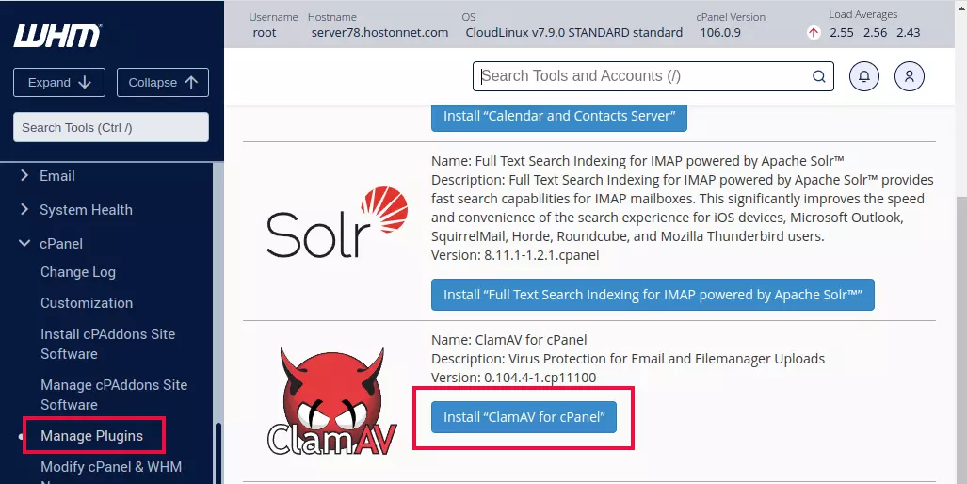The image size is (967, 484).
Task: Click the load averages red arrow icon
Action: click(x=814, y=33)
